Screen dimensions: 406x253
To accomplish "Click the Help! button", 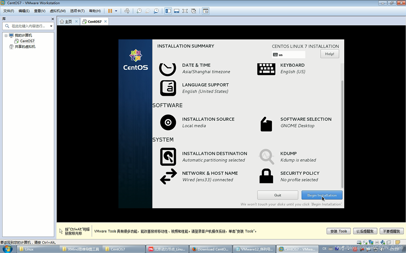I will tap(330, 54).
